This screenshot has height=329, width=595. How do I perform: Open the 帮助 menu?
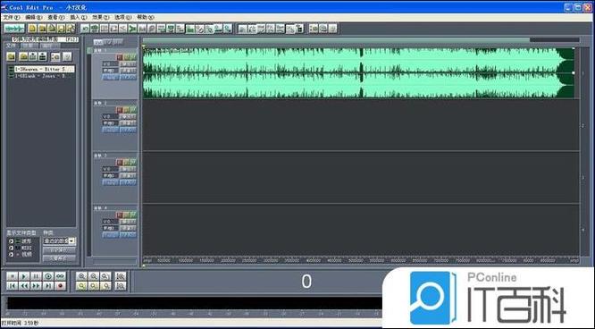click(146, 18)
